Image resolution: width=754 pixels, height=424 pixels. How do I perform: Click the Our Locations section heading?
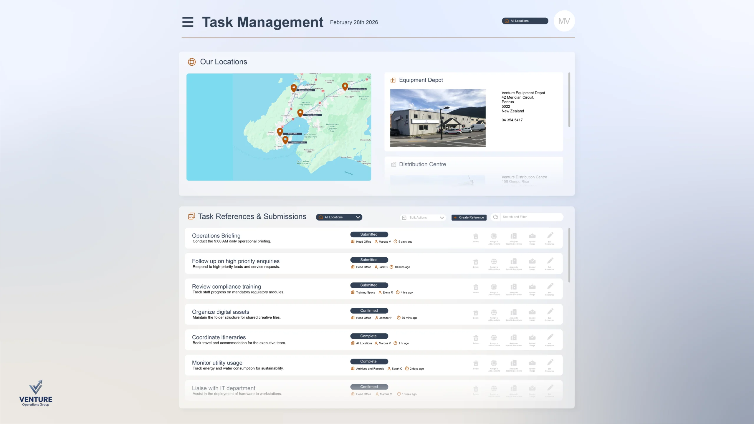point(224,62)
